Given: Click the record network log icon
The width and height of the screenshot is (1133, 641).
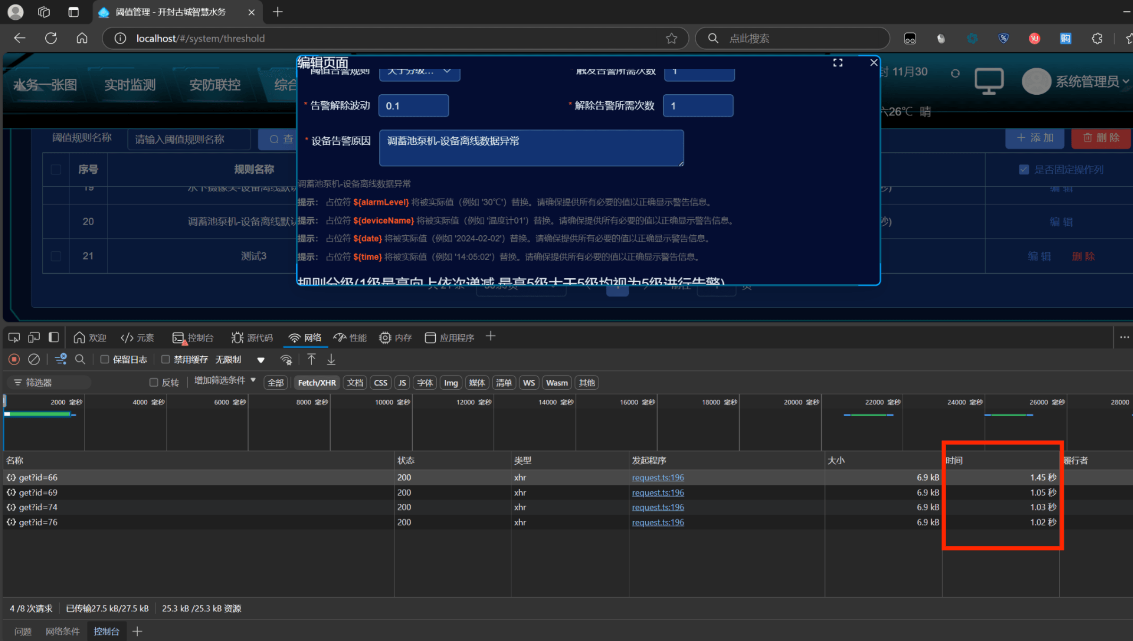Looking at the screenshot, I should pos(14,360).
